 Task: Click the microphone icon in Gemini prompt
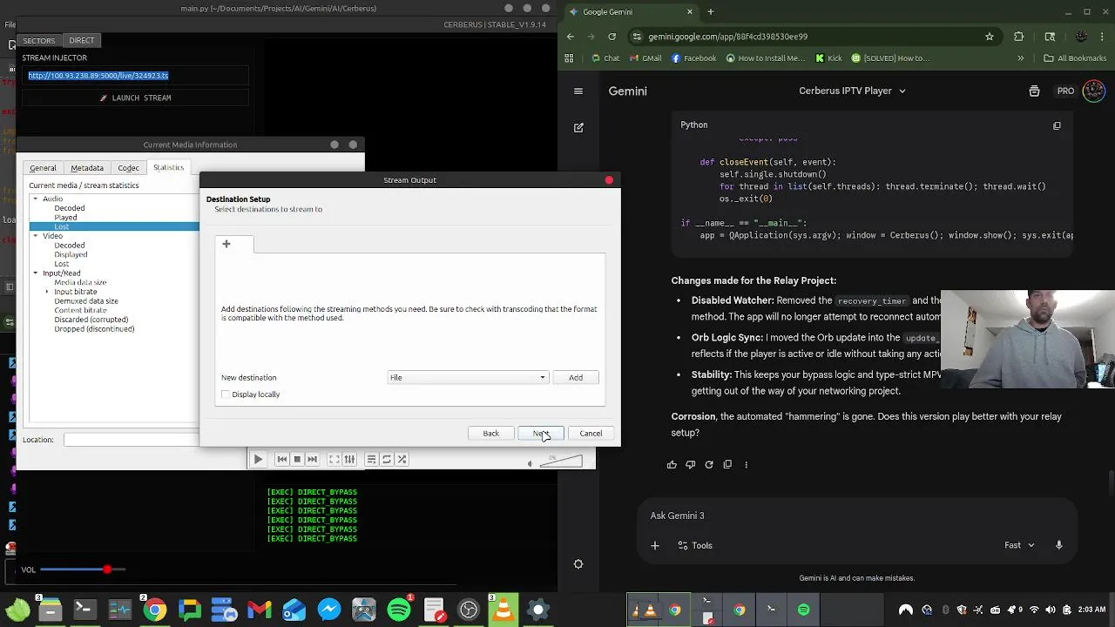coord(1059,545)
